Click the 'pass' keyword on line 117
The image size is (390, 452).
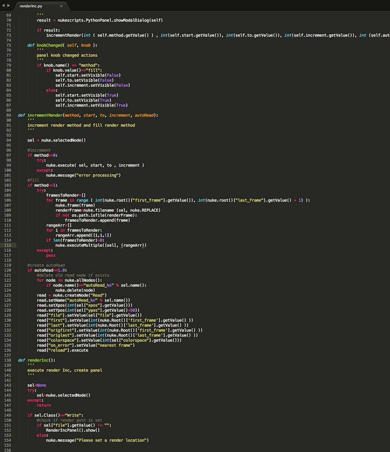pos(51,255)
